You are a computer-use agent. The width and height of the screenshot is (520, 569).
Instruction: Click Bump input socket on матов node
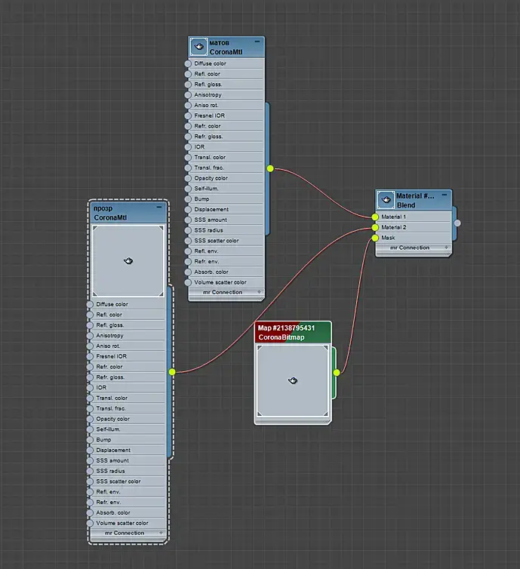click(x=188, y=199)
